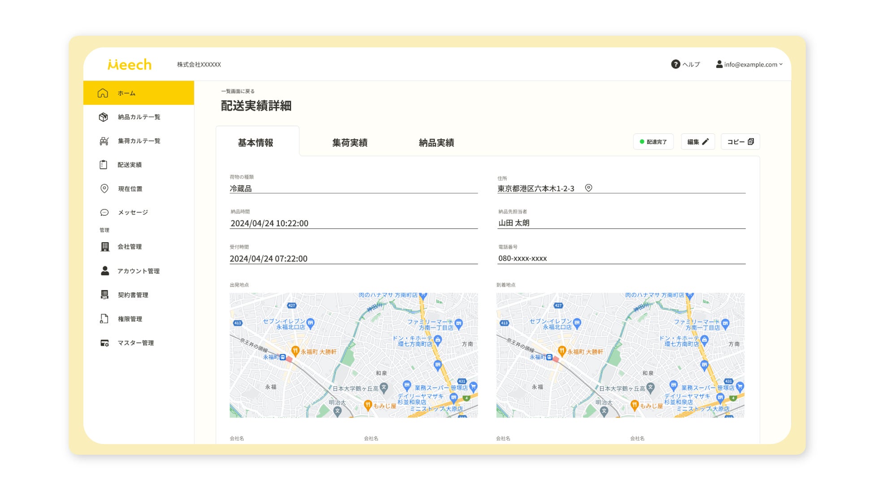Screen dimensions: 874x491
Task: Click the 現在位置 location pin icon
Action: pos(104,188)
